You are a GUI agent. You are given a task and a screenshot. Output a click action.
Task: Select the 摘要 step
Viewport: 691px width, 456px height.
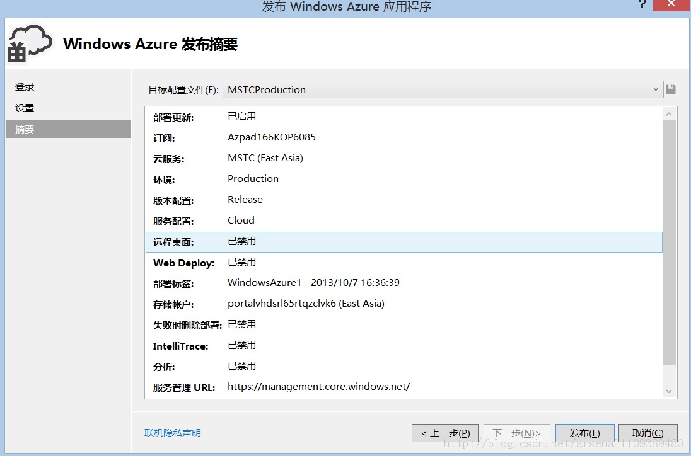pos(68,129)
